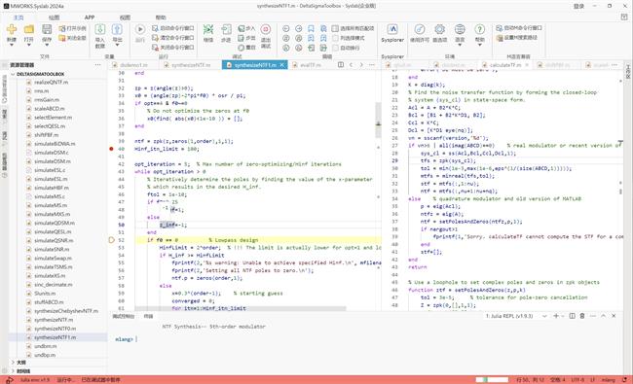Image resolution: width=633 pixels, height=384 pixels.
Task: Switch to the evalTF.m editor tab
Action: point(311,65)
